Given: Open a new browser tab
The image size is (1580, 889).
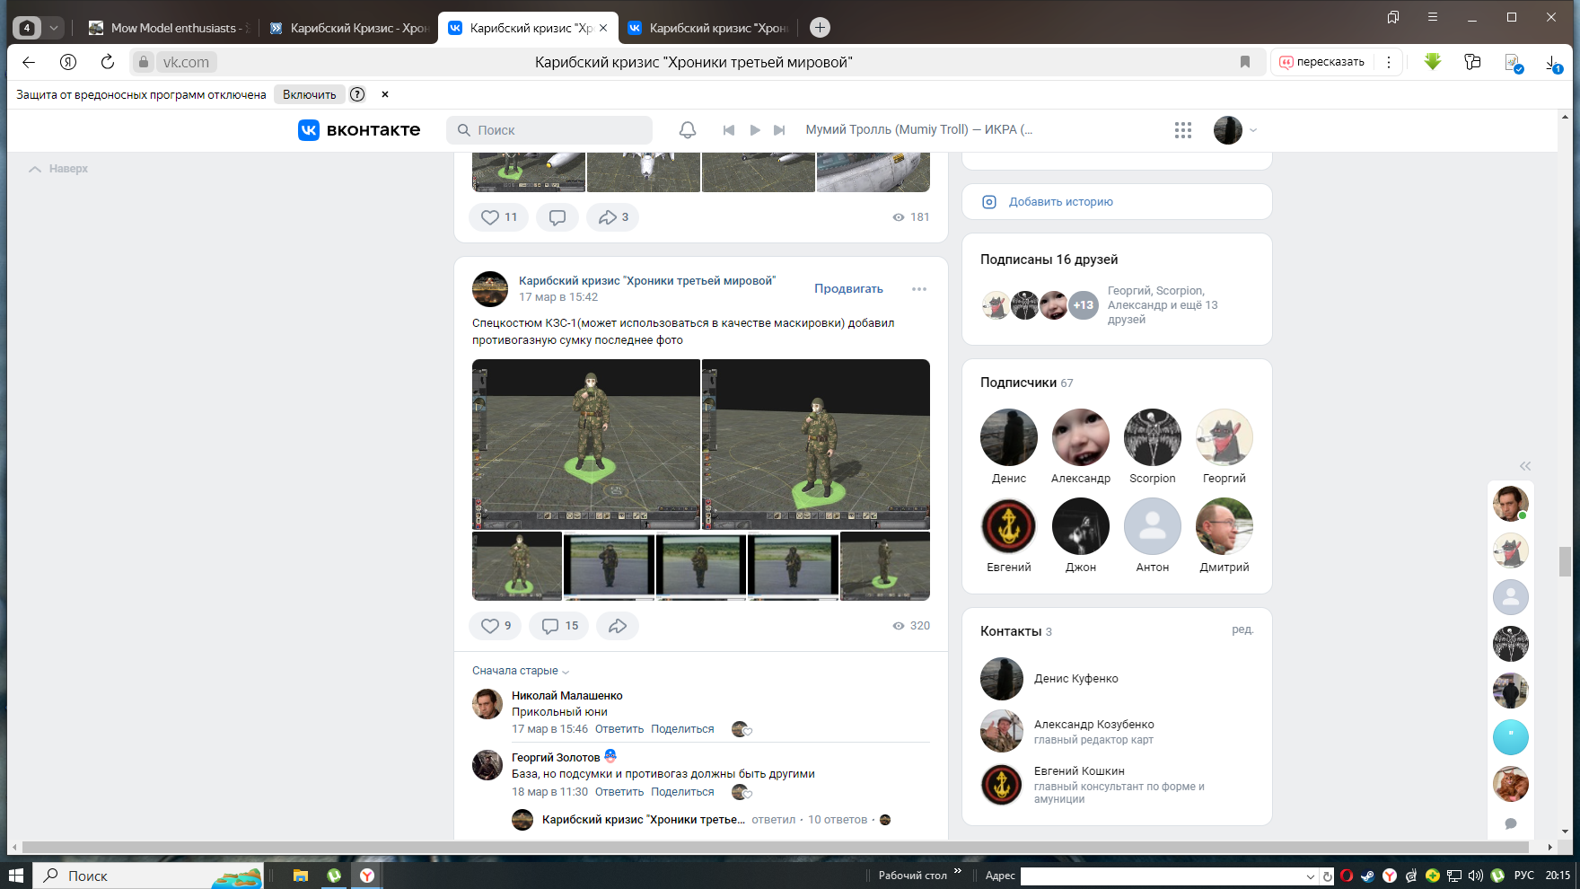Looking at the screenshot, I should point(820,28).
